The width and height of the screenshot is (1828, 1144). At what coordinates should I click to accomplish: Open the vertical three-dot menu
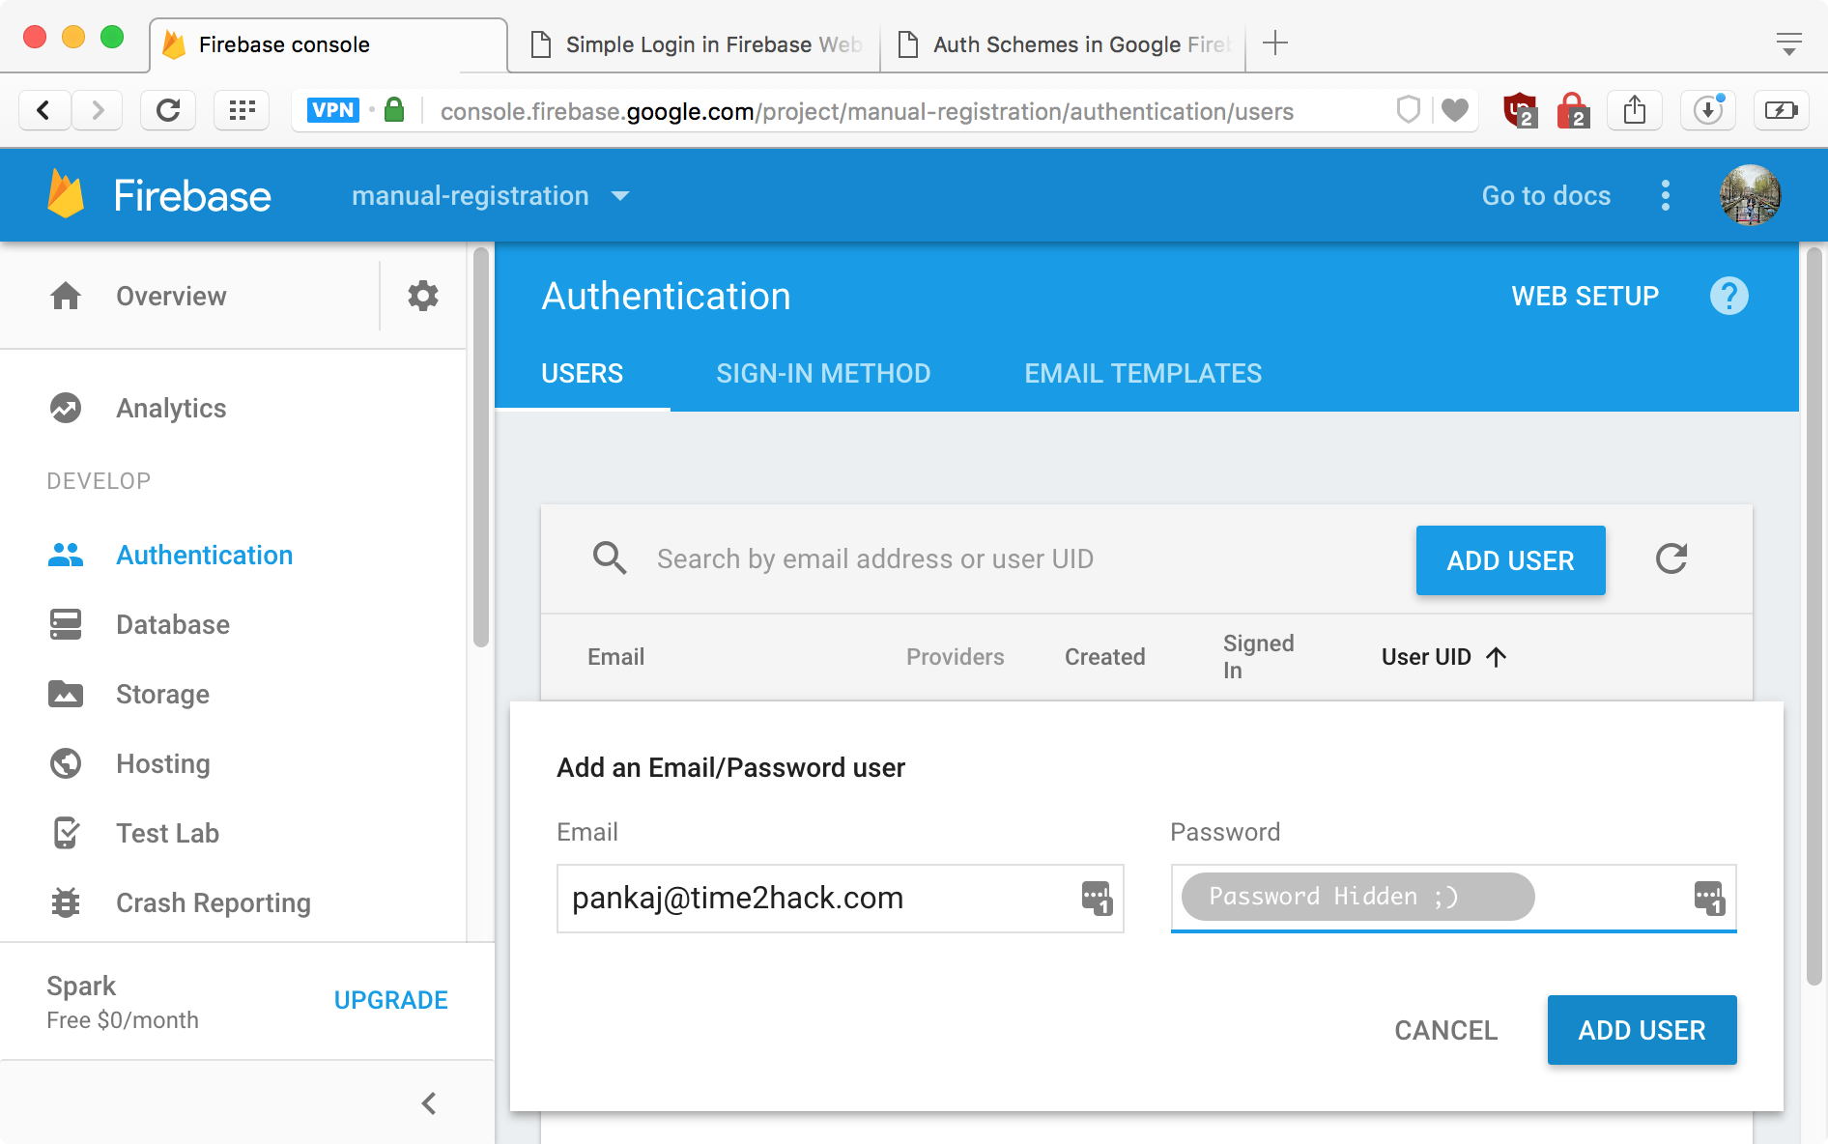tap(1665, 195)
